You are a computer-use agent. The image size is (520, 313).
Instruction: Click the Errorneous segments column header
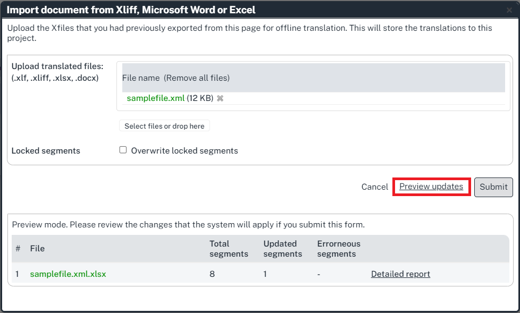click(339, 249)
